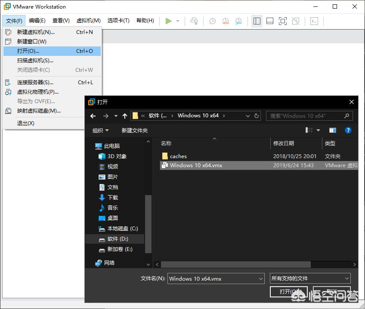Choose 退出(X) from the File menu

coord(44,123)
